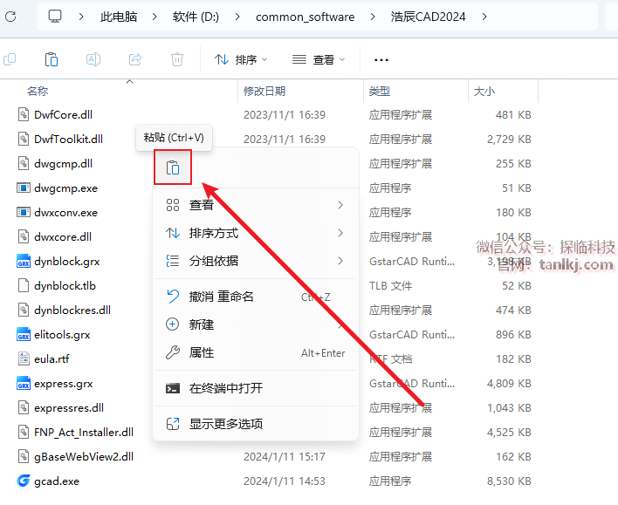This screenshot has height=505, width=618.
Task: Click the share icon in the toolbar
Action: coord(135,59)
